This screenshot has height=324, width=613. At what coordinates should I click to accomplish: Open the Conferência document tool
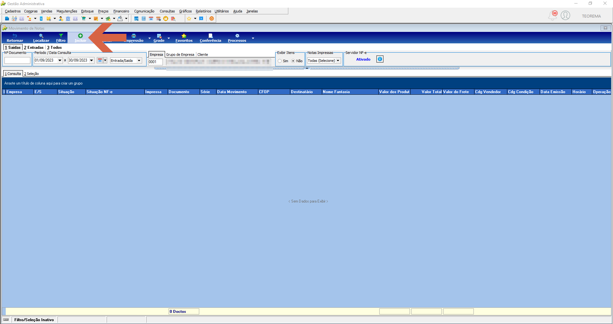point(210,38)
